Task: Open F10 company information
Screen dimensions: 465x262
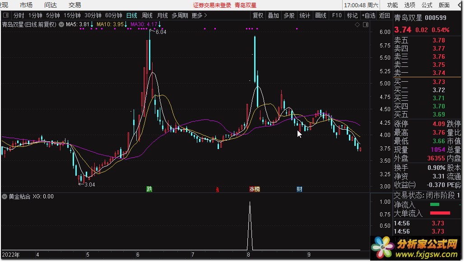Action: click(x=337, y=15)
